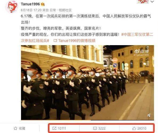Expand the post options chevron

pos(152,2)
